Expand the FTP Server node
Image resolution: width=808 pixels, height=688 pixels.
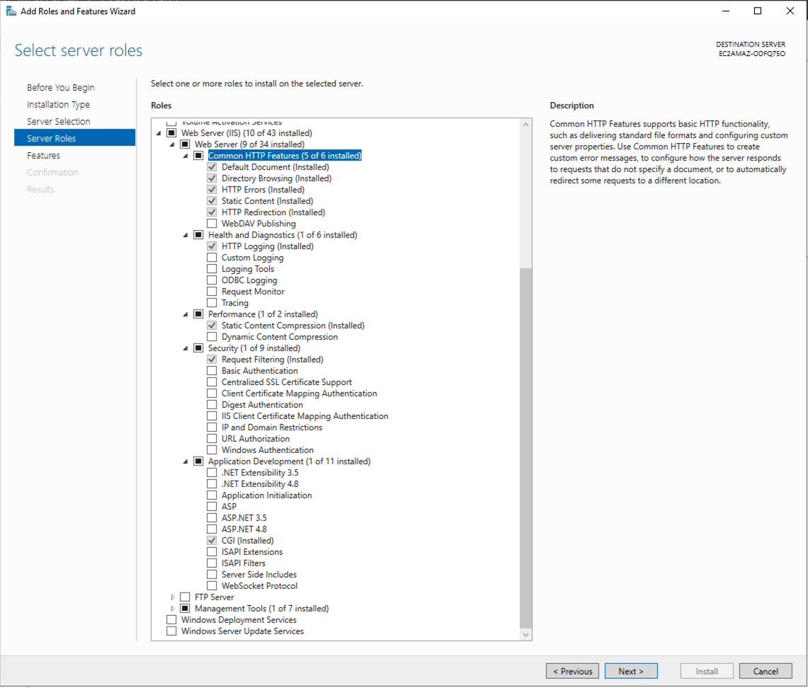click(x=172, y=597)
